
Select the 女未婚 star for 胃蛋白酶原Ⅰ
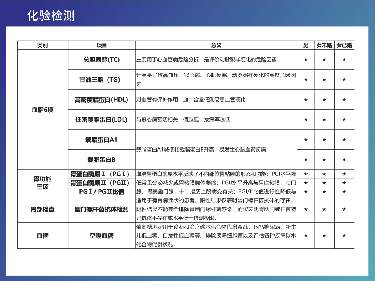[x=324, y=174]
